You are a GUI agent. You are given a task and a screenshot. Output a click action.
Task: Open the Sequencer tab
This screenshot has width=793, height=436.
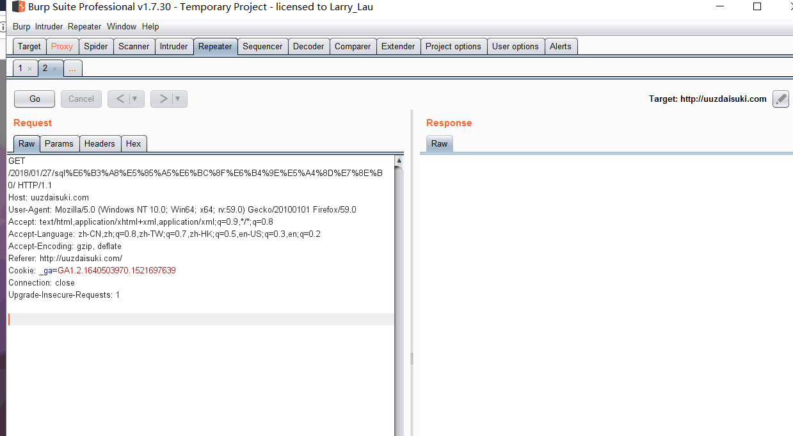(x=262, y=46)
